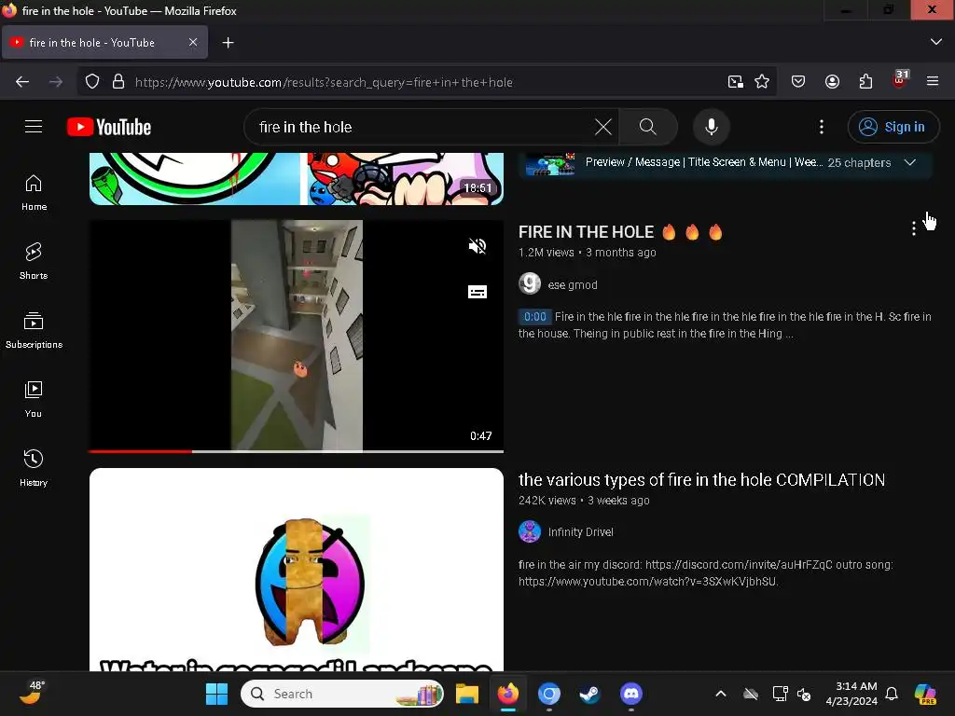Open Firefox tracking protection shield

pos(92,82)
